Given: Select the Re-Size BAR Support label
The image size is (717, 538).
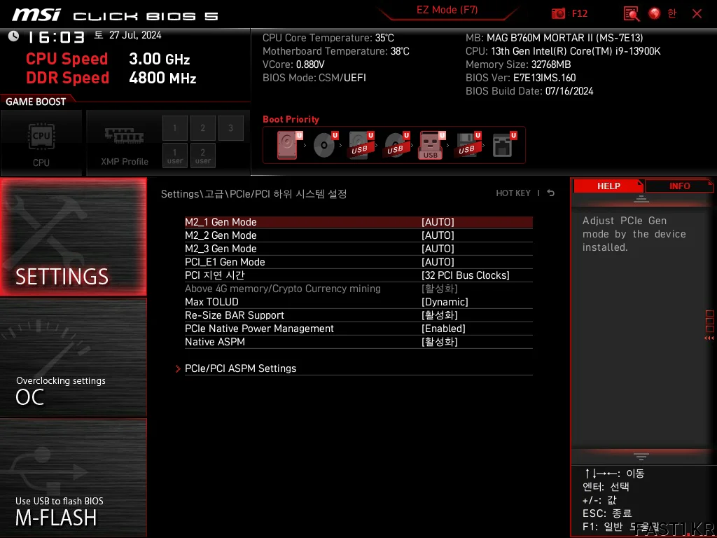Looking at the screenshot, I should [x=234, y=315].
